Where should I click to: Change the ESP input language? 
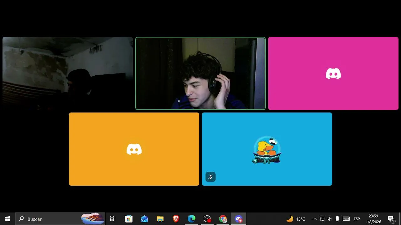point(357,219)
